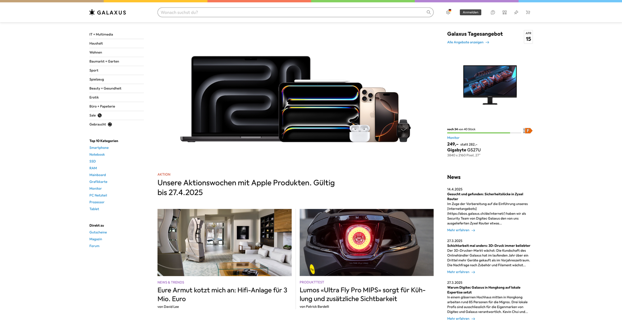Go to the Notebook top category
The height and width of the screenshot is (320, 622).
point(97,155)
